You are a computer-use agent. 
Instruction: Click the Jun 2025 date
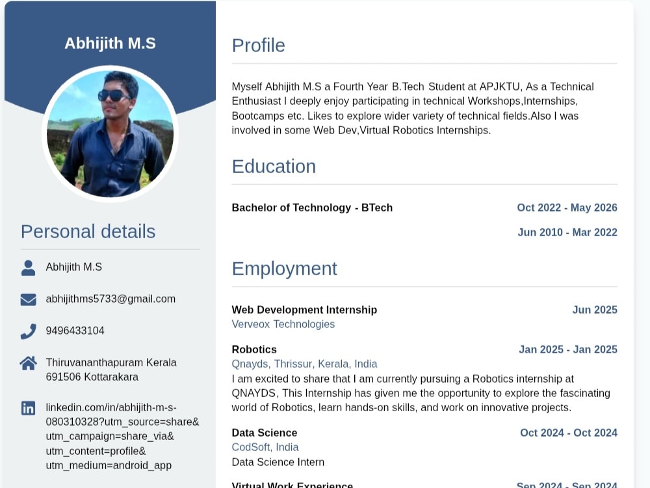click(595, 310)
